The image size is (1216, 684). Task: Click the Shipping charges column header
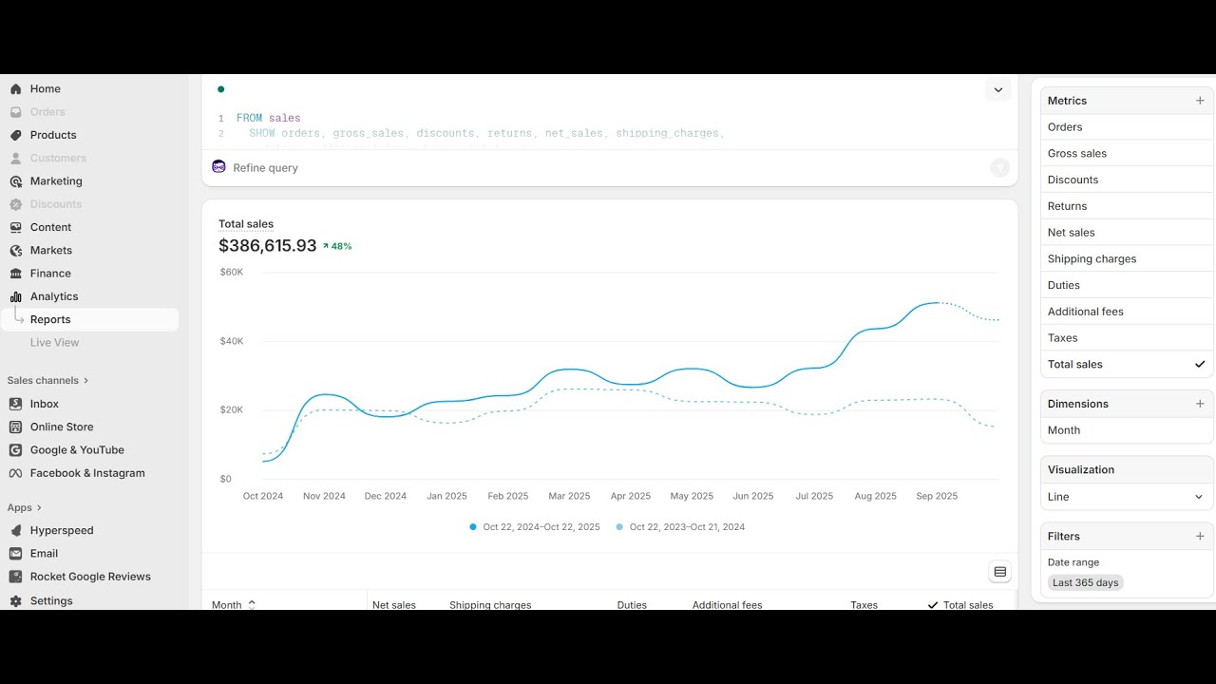tap(490, 605)
